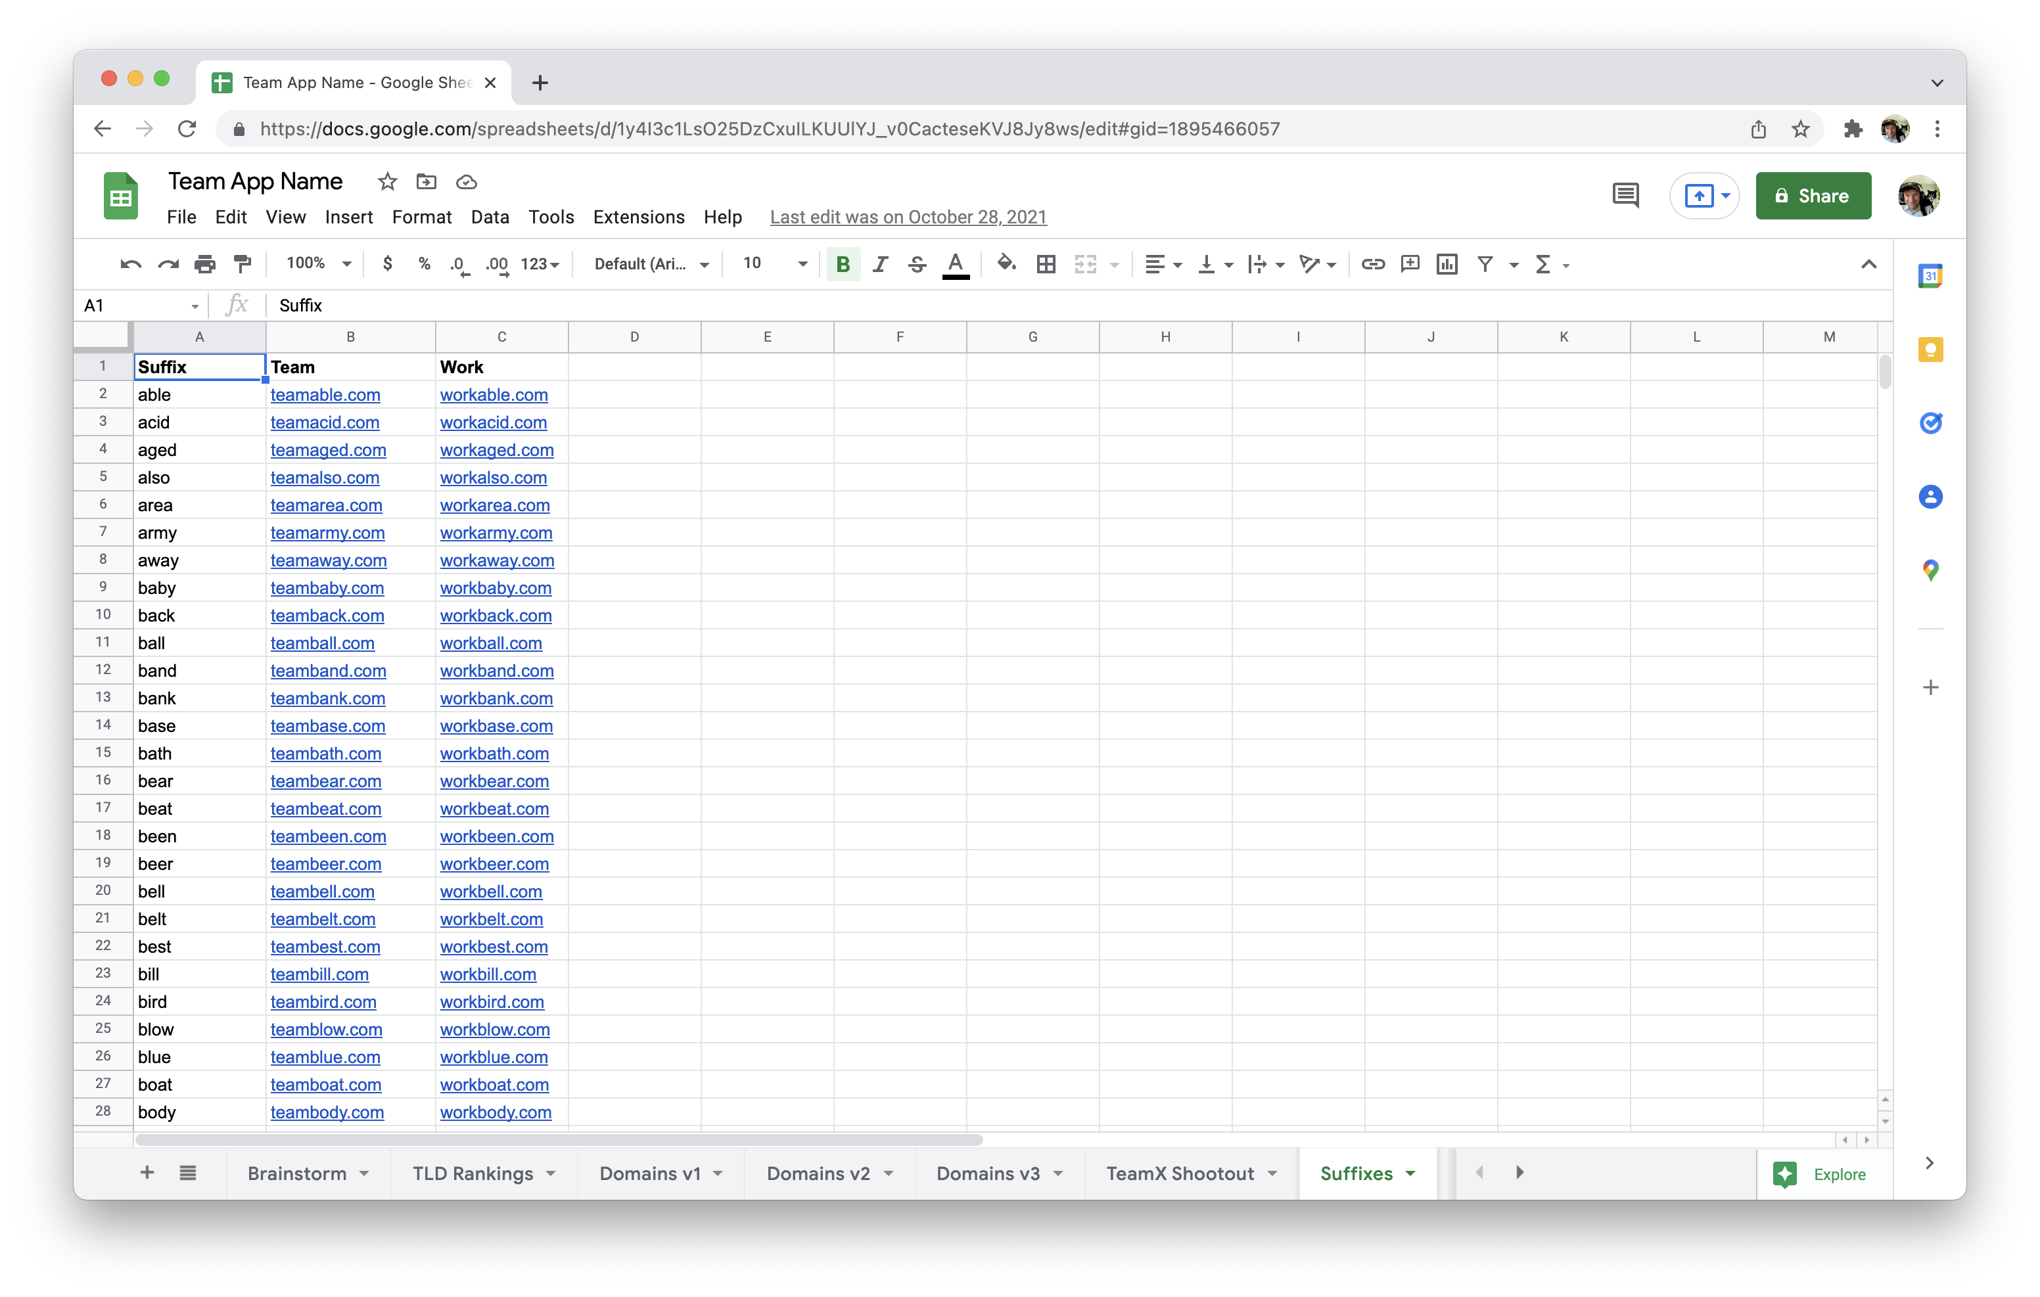Click the Bold formatting icon
2040x1297 pixels.
(x=843, y=263)
